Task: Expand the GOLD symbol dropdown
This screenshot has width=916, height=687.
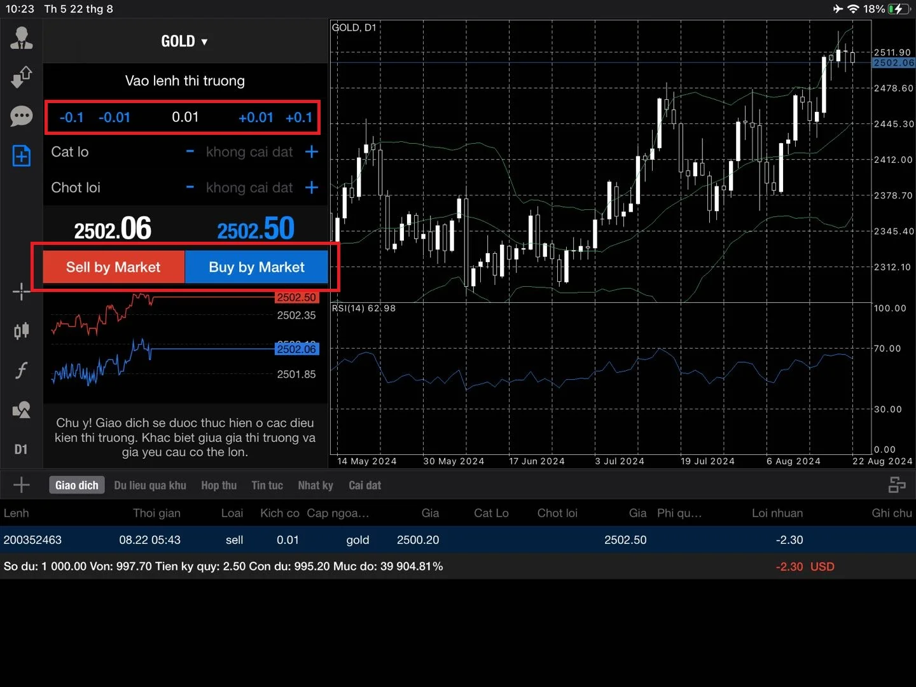Action: 184,41
